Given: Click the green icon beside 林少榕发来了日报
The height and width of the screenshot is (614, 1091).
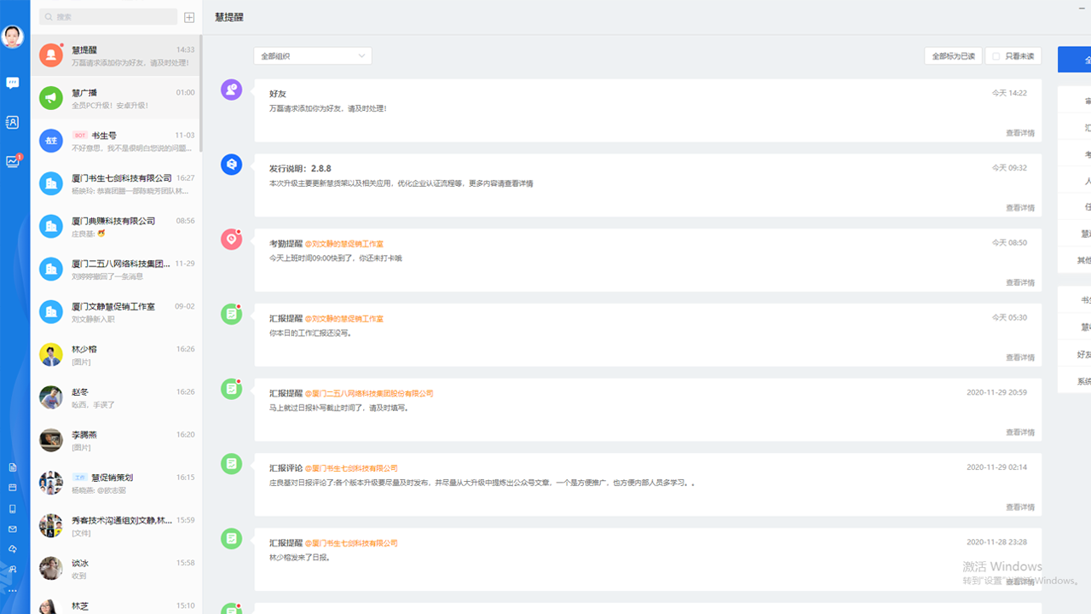Looking at the screenshot, I should (232, 539).
